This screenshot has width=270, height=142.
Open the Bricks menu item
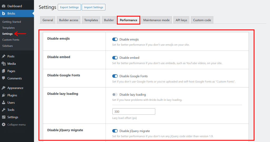coord(17,13)
